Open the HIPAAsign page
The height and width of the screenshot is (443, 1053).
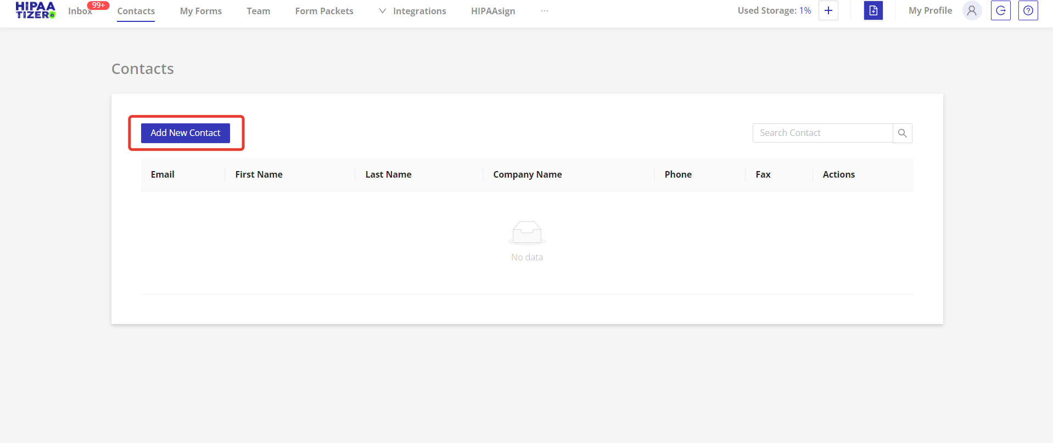point(493,11)
